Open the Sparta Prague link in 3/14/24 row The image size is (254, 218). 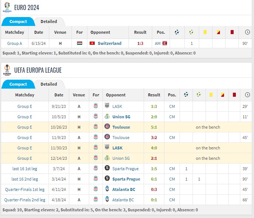click(126, 179)
